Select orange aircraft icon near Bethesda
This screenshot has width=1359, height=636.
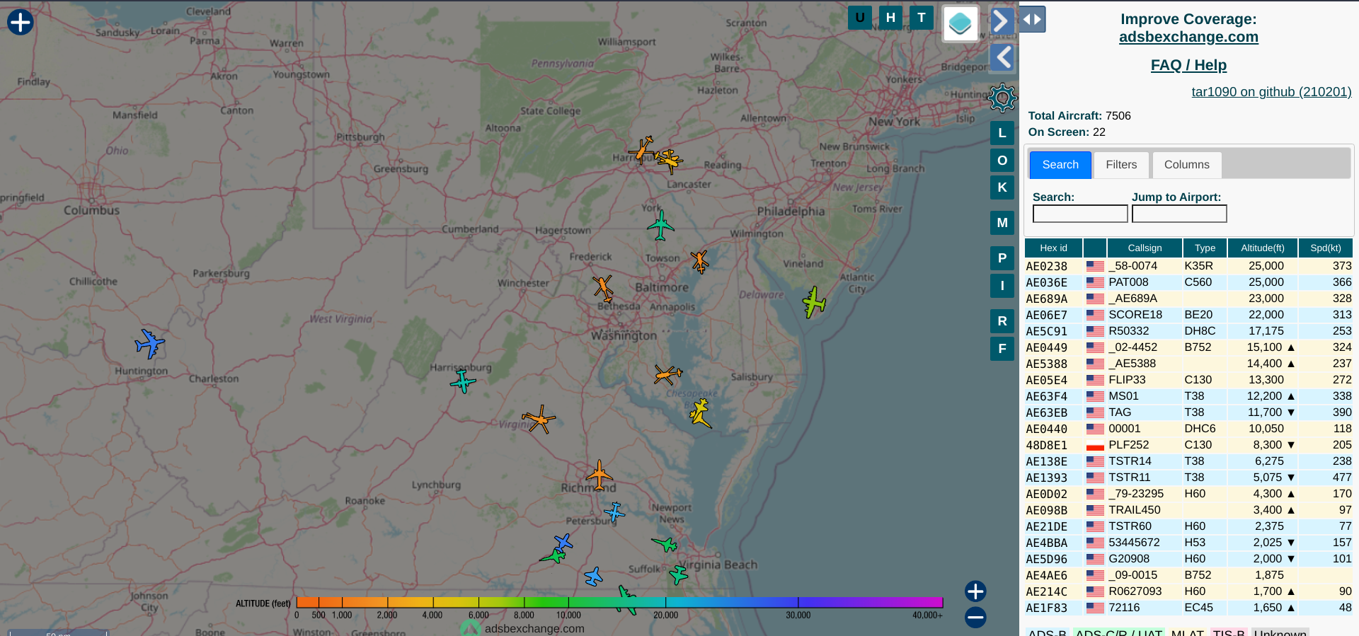point(603,289)
